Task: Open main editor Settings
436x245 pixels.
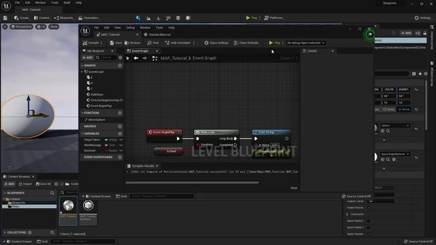Action: coord(422,18)
